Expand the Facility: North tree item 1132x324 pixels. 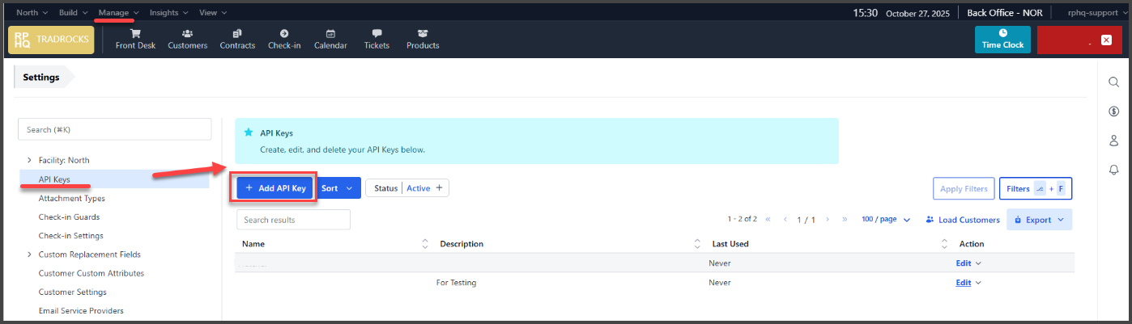tap(30, 160)
